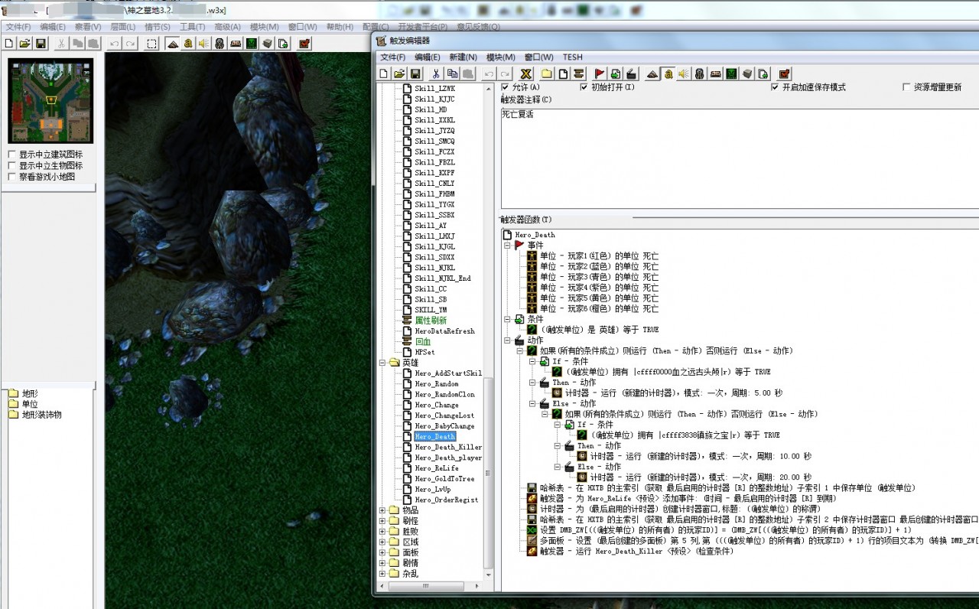979x609 pixels.
Task: Add new condition from Trigger Editor toolbar
Action: [616, 73]
